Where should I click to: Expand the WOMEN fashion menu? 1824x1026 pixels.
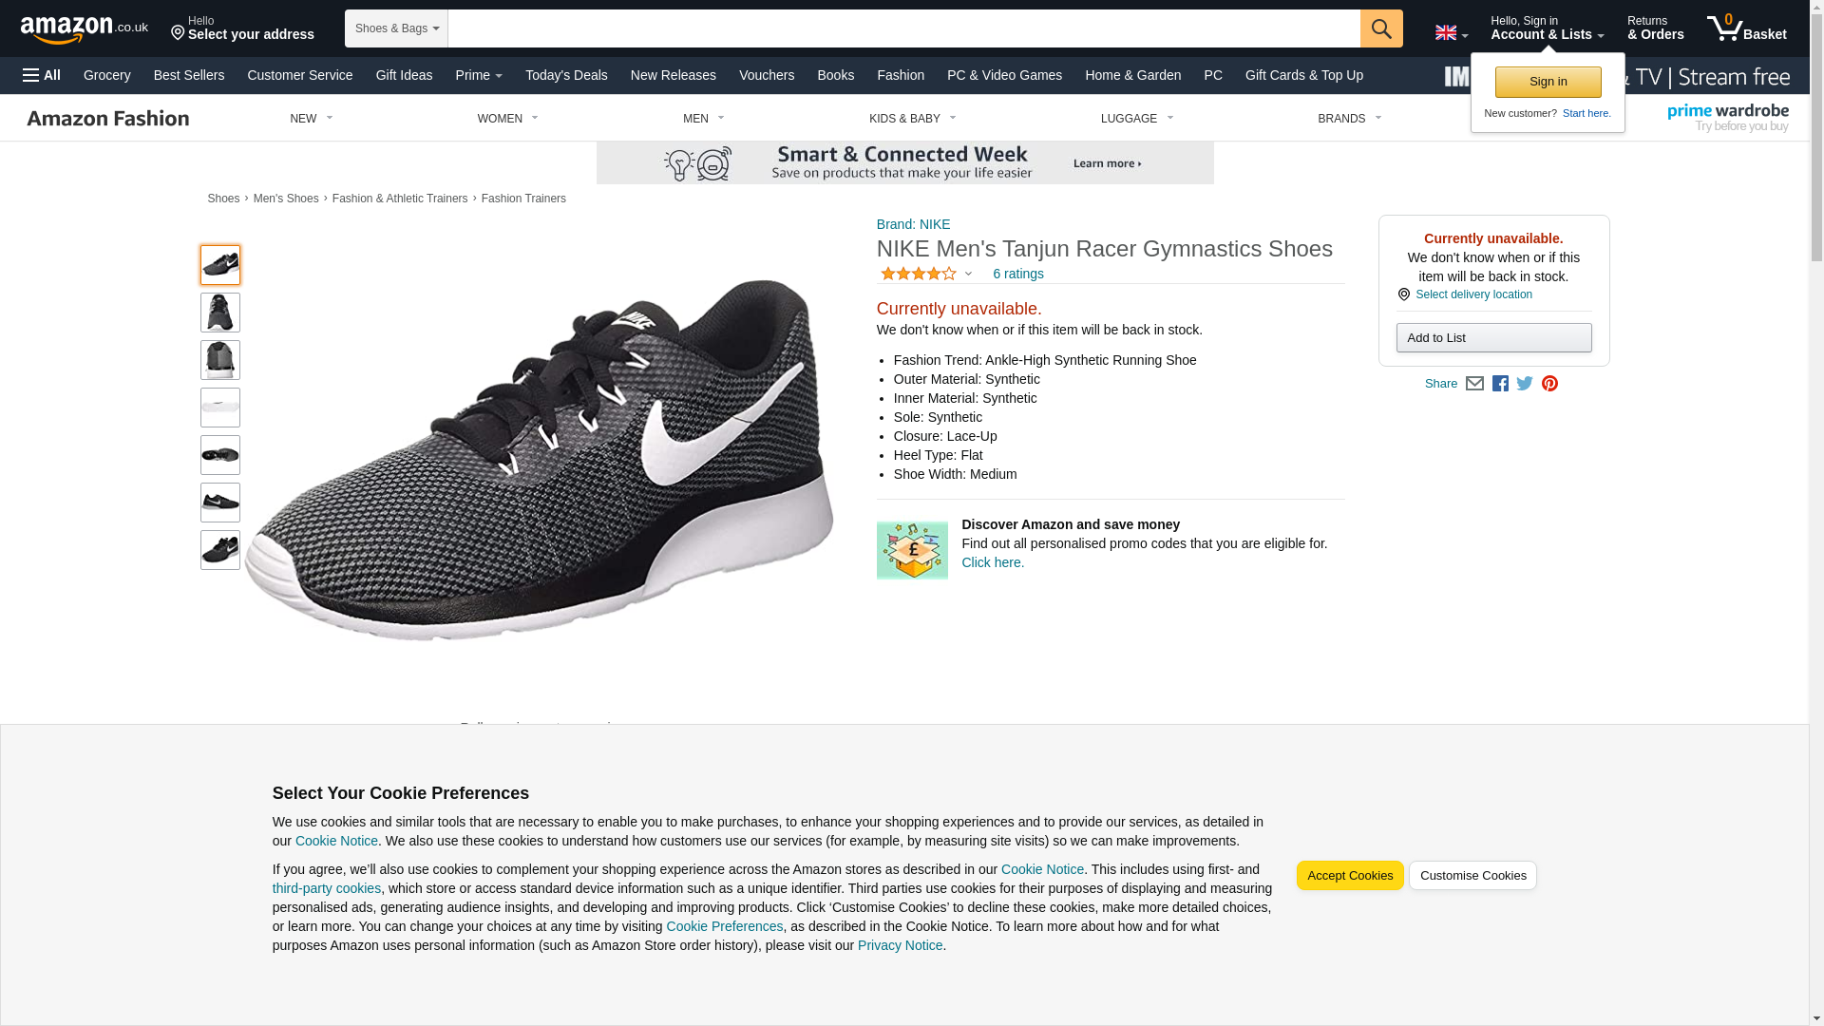click(507, 119)
